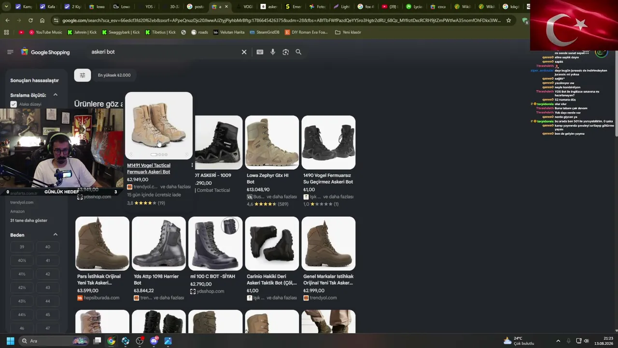Show next image of M1491 Vogel boots
This screenshot has width=618, height=348.
click(x=187, y=155)
